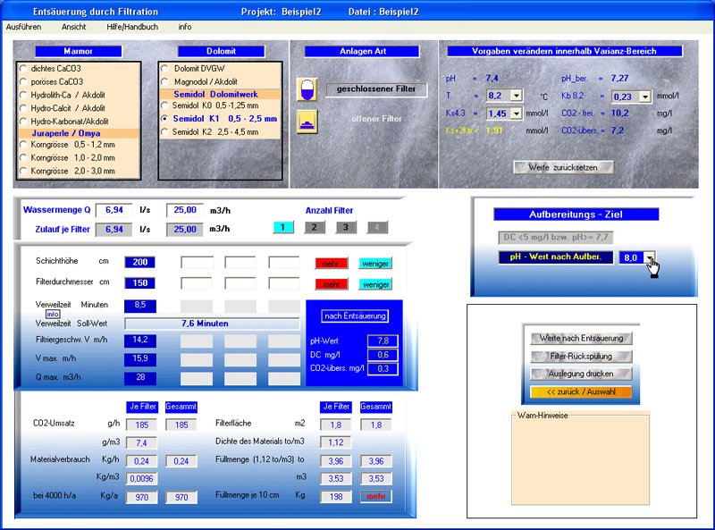The image size is (715, 530).
Task: Open Kb 8.2 value dropdown
Action: (x=644, y=97)
